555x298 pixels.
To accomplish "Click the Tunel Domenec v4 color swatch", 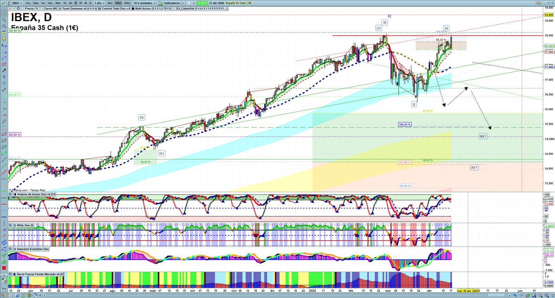I will click(60, 9).
